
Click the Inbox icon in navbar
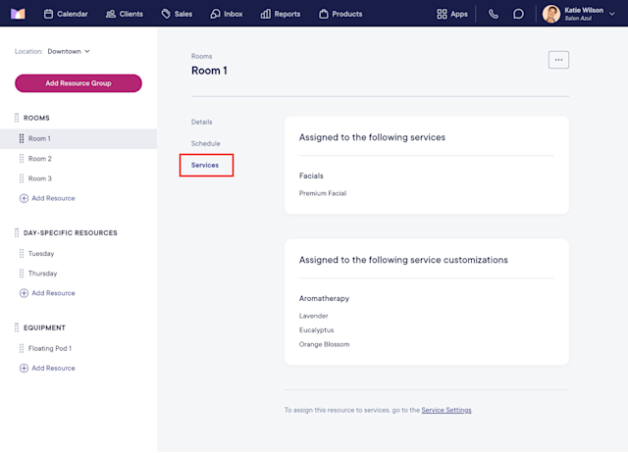click(215, 14)
